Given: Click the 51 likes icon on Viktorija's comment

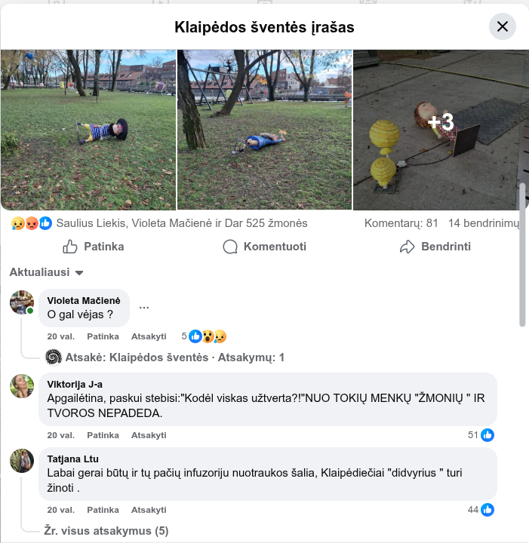Looking at the screenshot, I should tap(487, 435).
